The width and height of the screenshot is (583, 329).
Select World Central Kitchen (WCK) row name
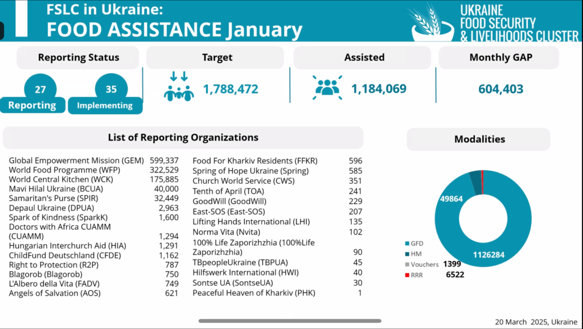tap(61, 179)
